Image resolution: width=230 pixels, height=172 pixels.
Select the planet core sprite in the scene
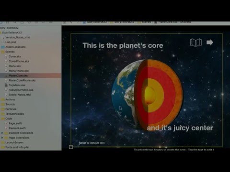click(147, 95)
